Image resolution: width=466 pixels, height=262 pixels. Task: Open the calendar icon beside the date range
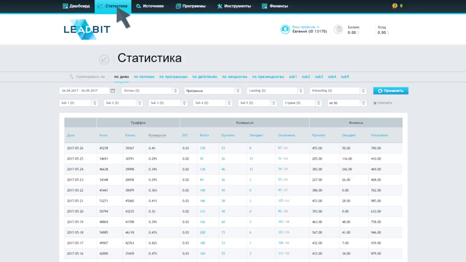[113, 90]
